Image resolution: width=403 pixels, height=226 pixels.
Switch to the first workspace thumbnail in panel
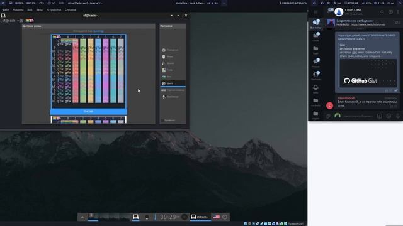[93, 217]
